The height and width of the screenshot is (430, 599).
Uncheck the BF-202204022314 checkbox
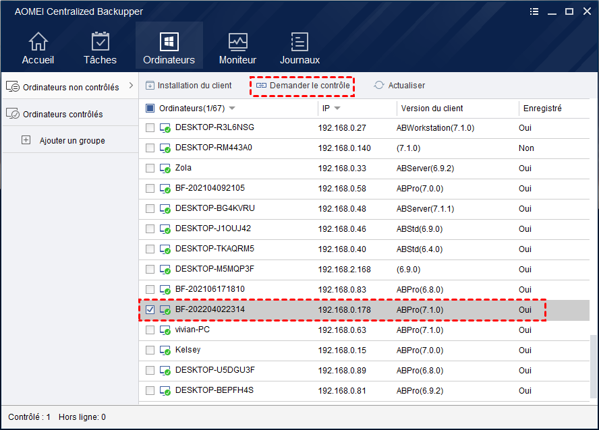pyautogui.click(x=150, y=310)
